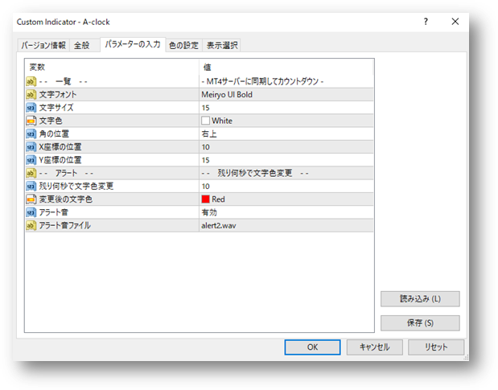This screenshot has height=390, width=498.
Task: Select the パラメーターの入力 tab
Action: click(133, 44)
